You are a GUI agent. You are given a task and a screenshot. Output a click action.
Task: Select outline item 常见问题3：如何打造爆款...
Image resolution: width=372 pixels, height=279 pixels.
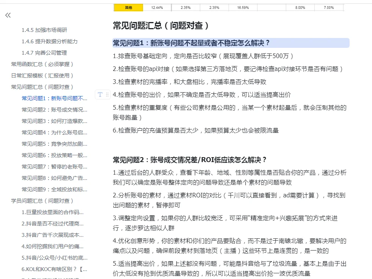(x=55, y=121)
